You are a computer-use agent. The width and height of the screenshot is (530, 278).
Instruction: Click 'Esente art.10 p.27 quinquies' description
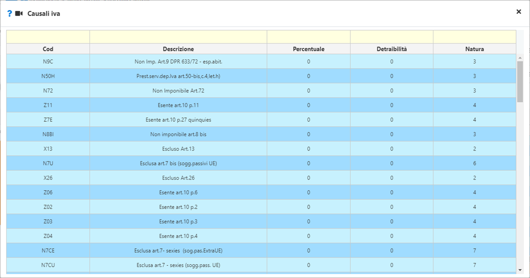coord(178,120)
